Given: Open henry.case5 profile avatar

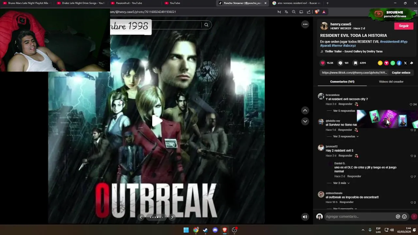Looking at the screenshot, I should 324,26.
